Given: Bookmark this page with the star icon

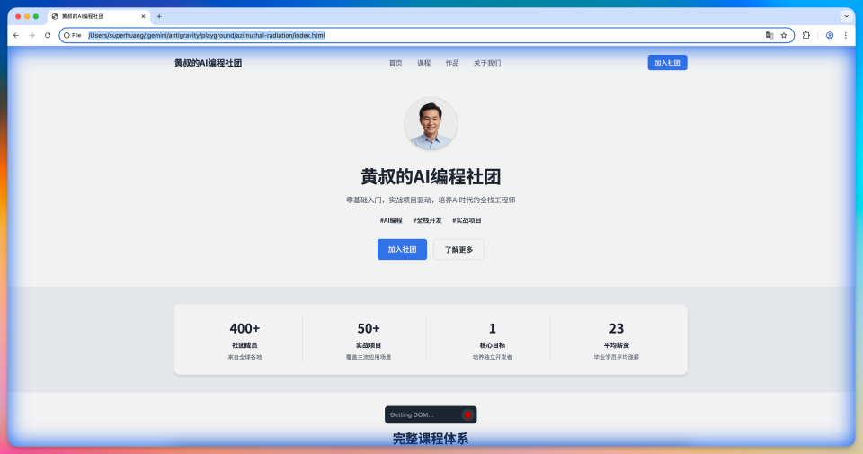Looking at the screenshot, I should (784, 35).
